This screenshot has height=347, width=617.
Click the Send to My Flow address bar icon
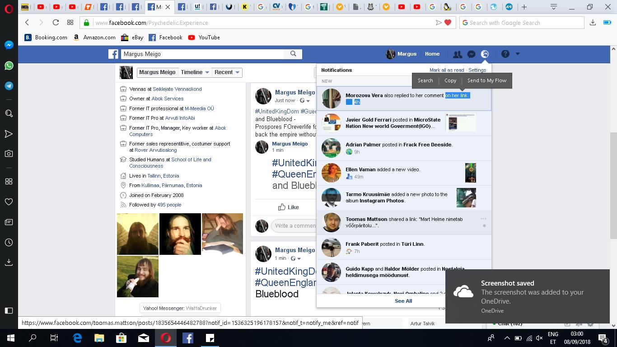438,23
